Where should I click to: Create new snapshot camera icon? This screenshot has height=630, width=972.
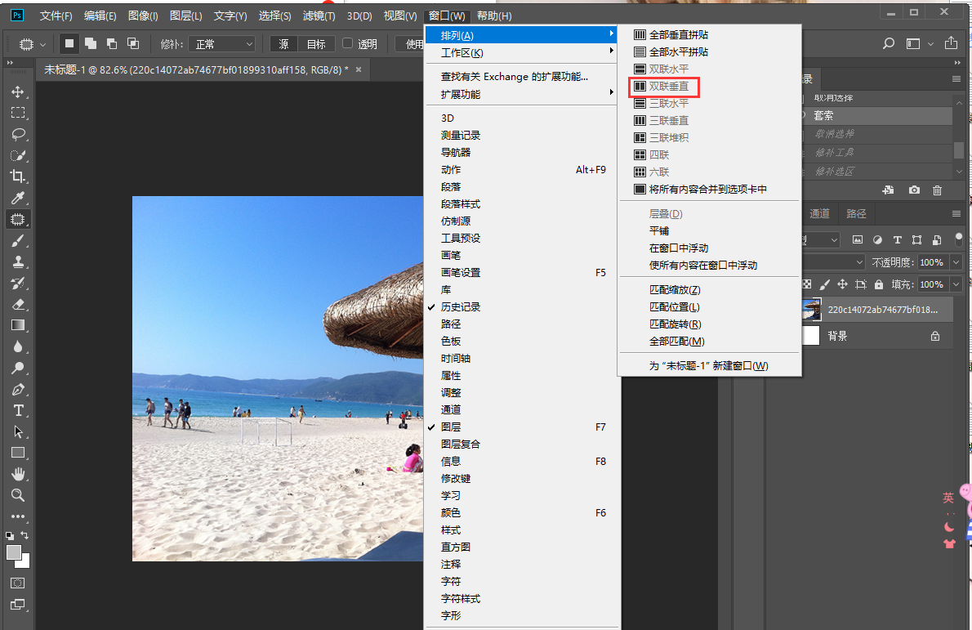coord(914,190)
